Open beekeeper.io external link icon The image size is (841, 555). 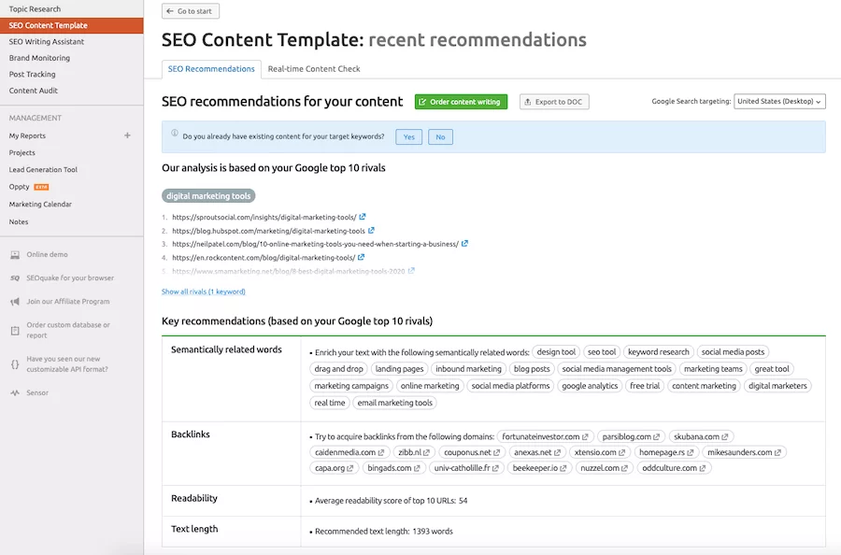click(x=563, y=468)
